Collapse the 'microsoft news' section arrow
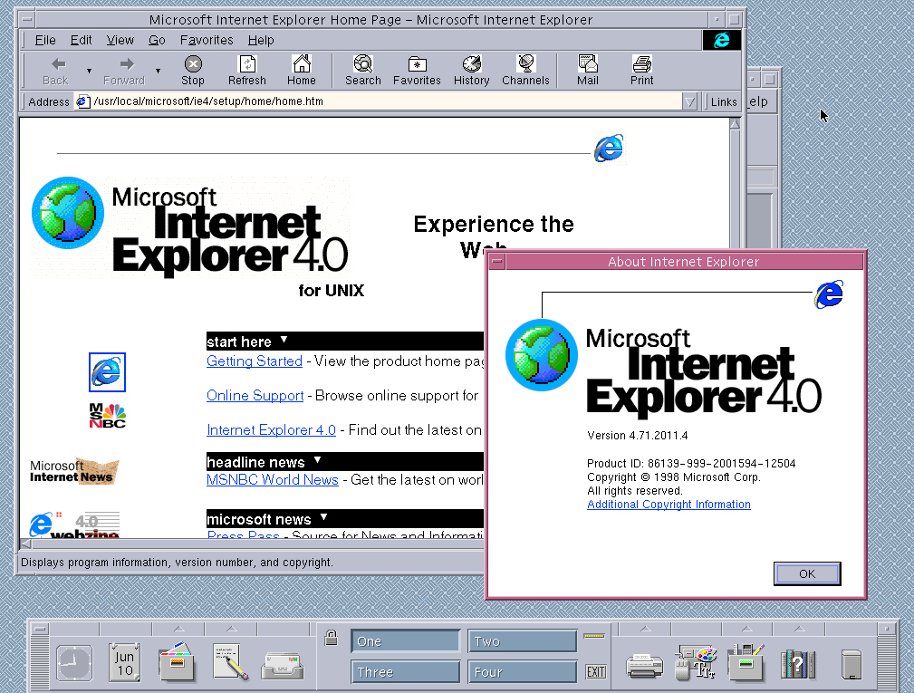Image resolution: width=914 pixels, height=693 pixels. [324, 517]
